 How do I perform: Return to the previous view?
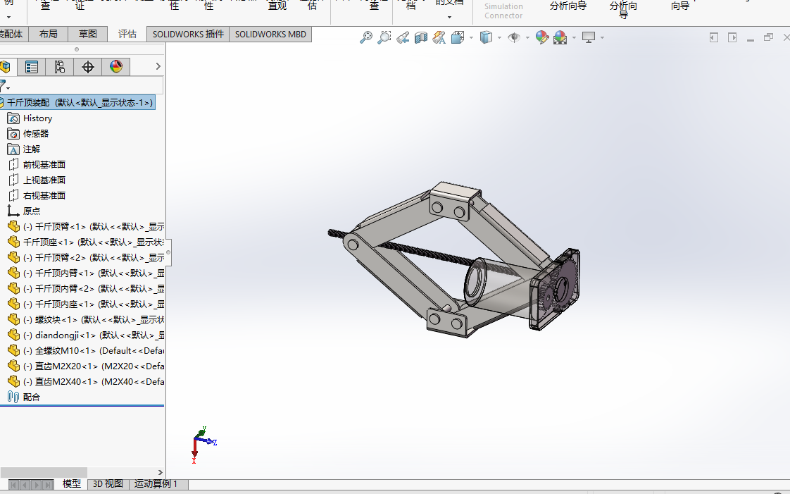point(403,37)
